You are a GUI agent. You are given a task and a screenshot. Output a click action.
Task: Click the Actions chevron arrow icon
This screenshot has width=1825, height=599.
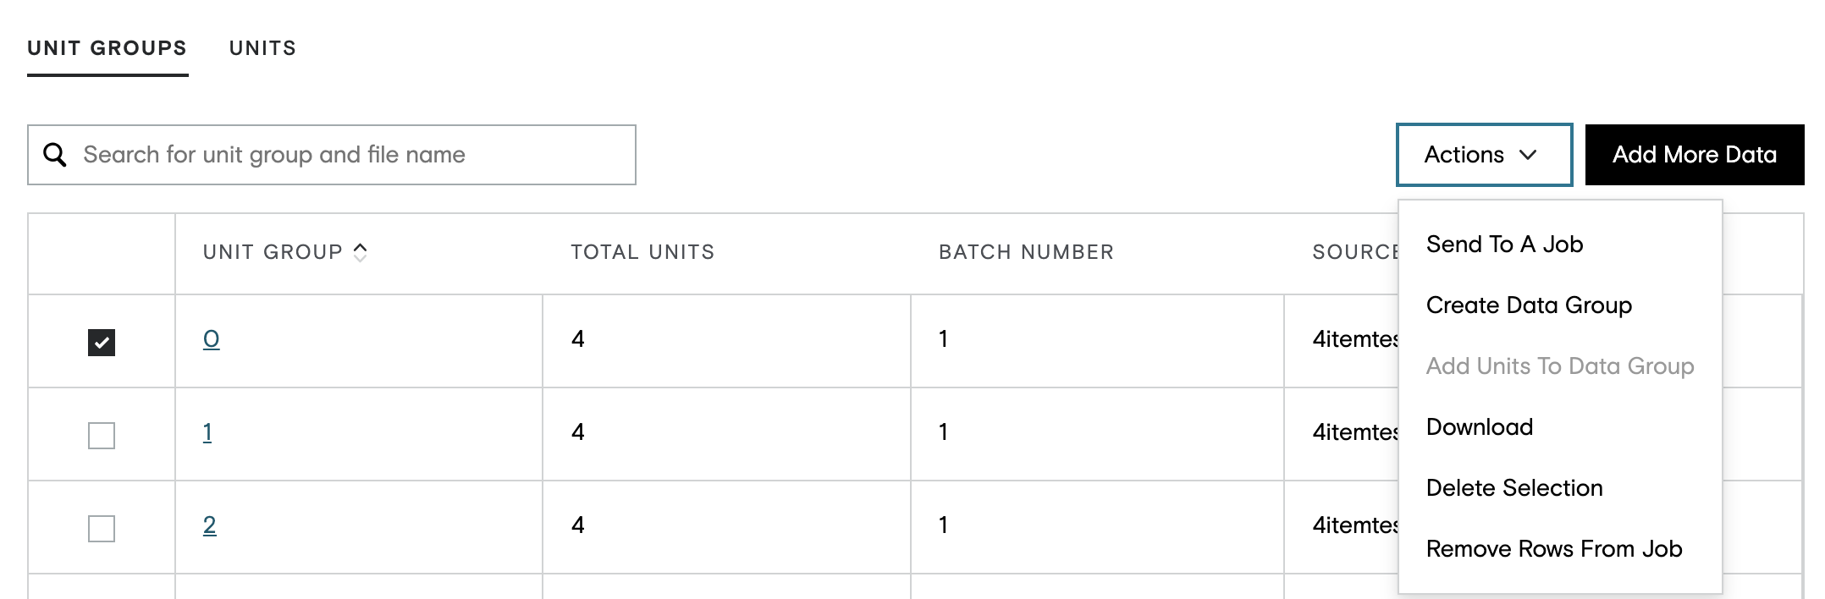(x=1528, y=155)
